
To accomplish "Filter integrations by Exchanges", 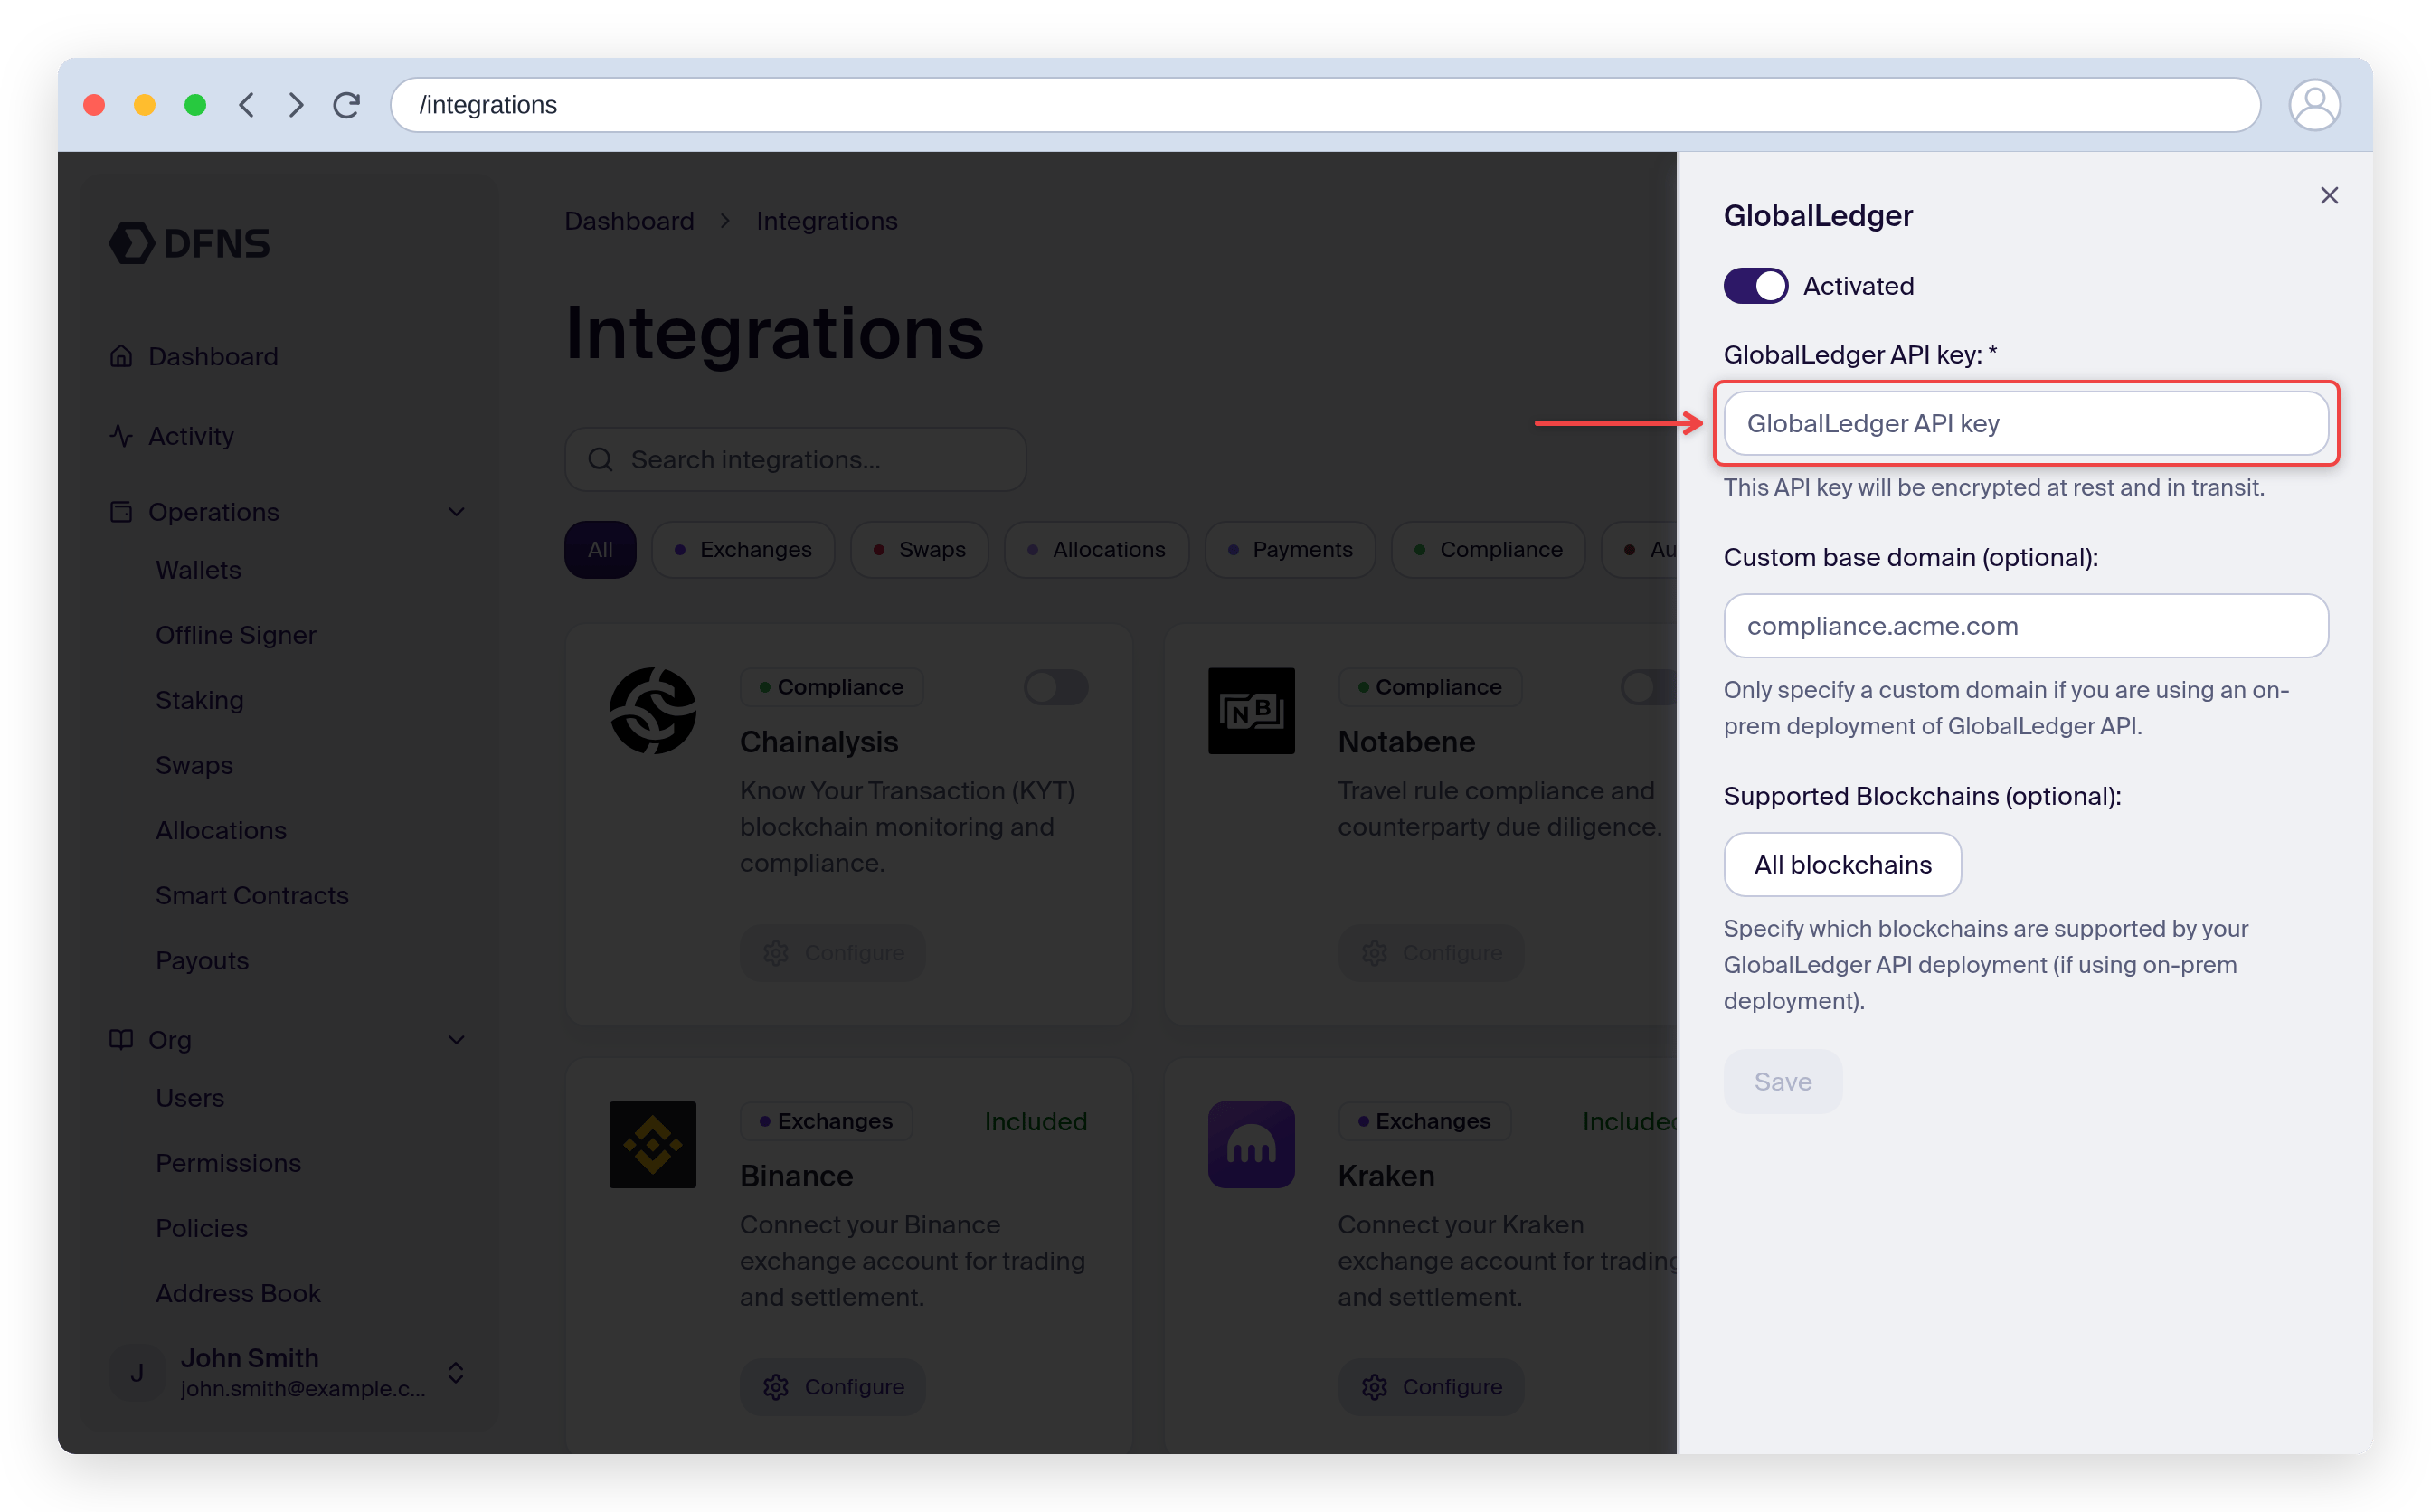I will click(743, 550).
